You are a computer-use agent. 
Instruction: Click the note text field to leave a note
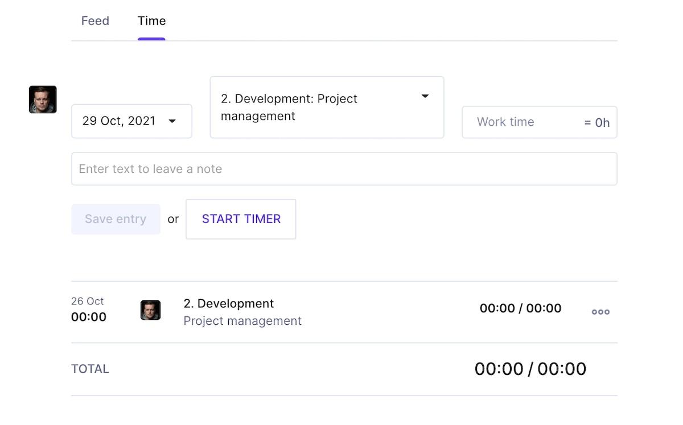344,169
